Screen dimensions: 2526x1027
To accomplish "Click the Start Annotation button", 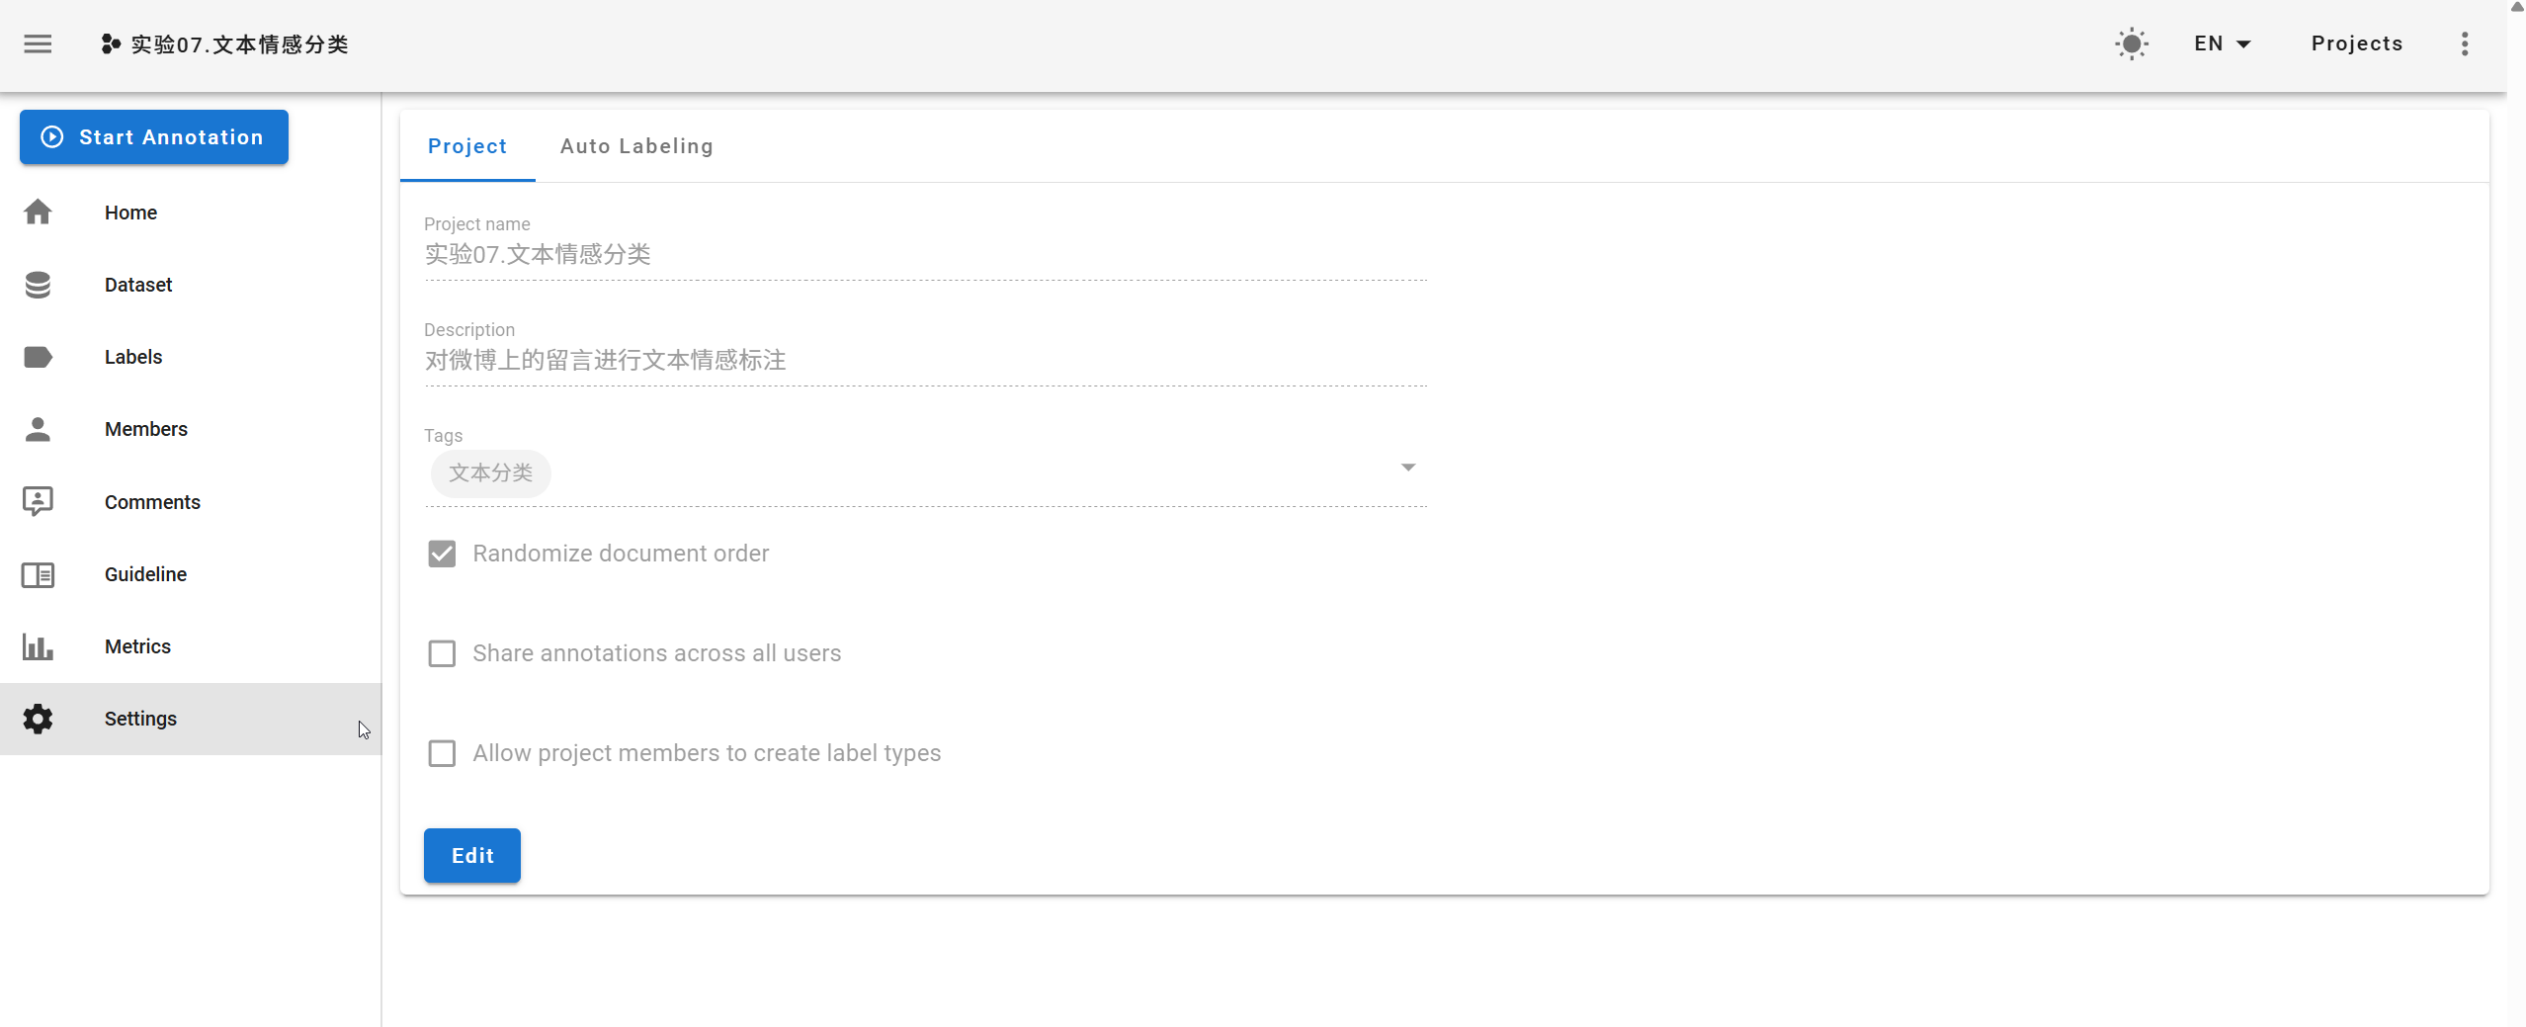I will (154, 137).
